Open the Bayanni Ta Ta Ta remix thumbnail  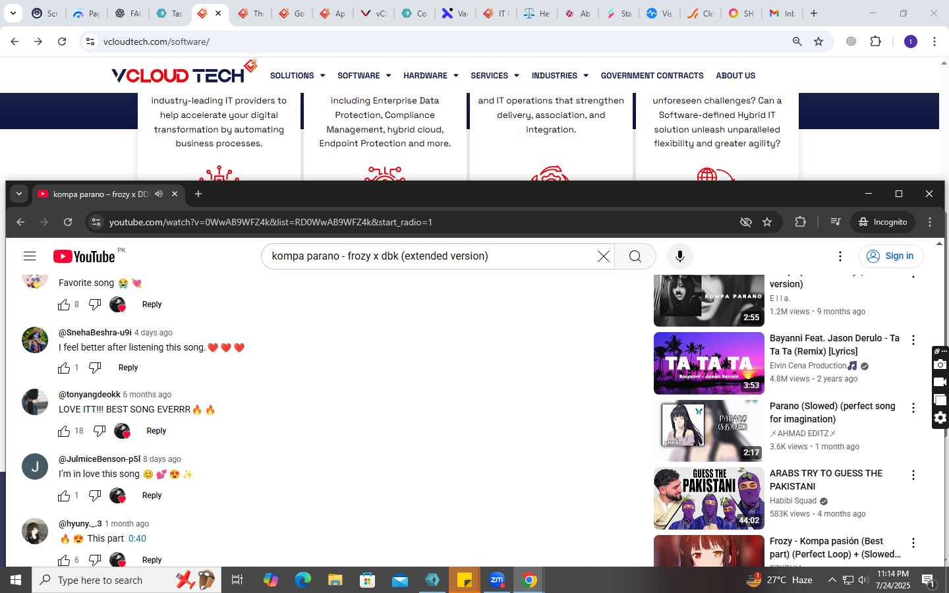coord(708,363)
